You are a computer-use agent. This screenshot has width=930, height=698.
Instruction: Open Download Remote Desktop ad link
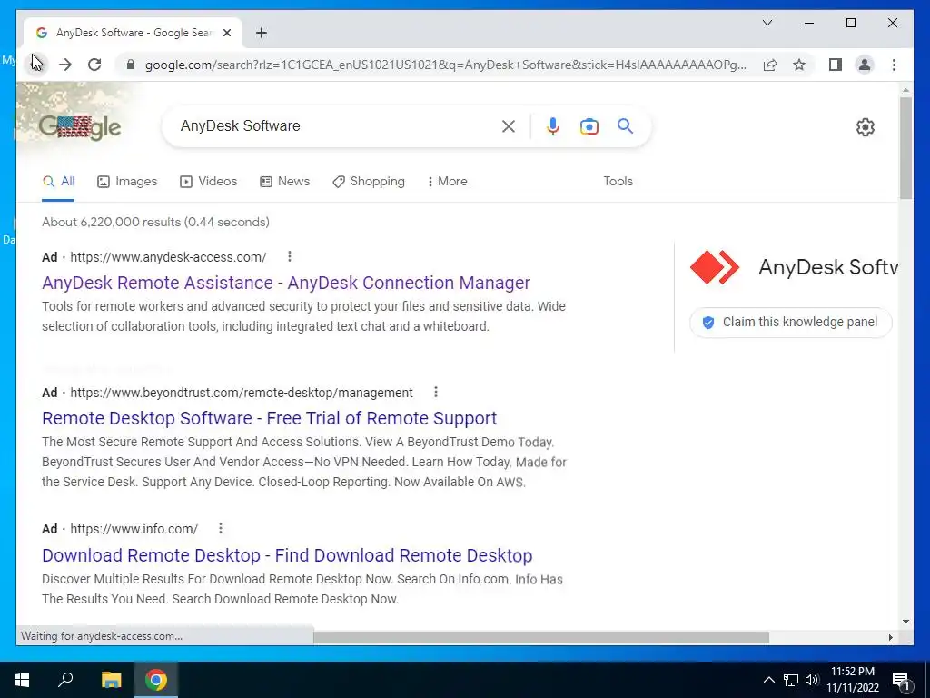pos(287,555)
